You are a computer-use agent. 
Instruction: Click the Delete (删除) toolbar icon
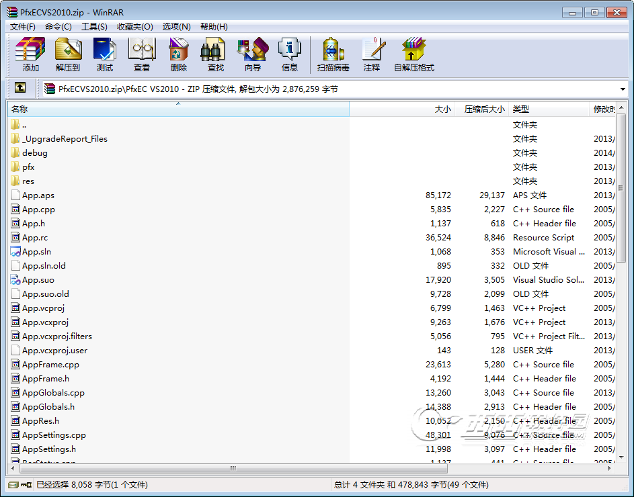[179, 49]
